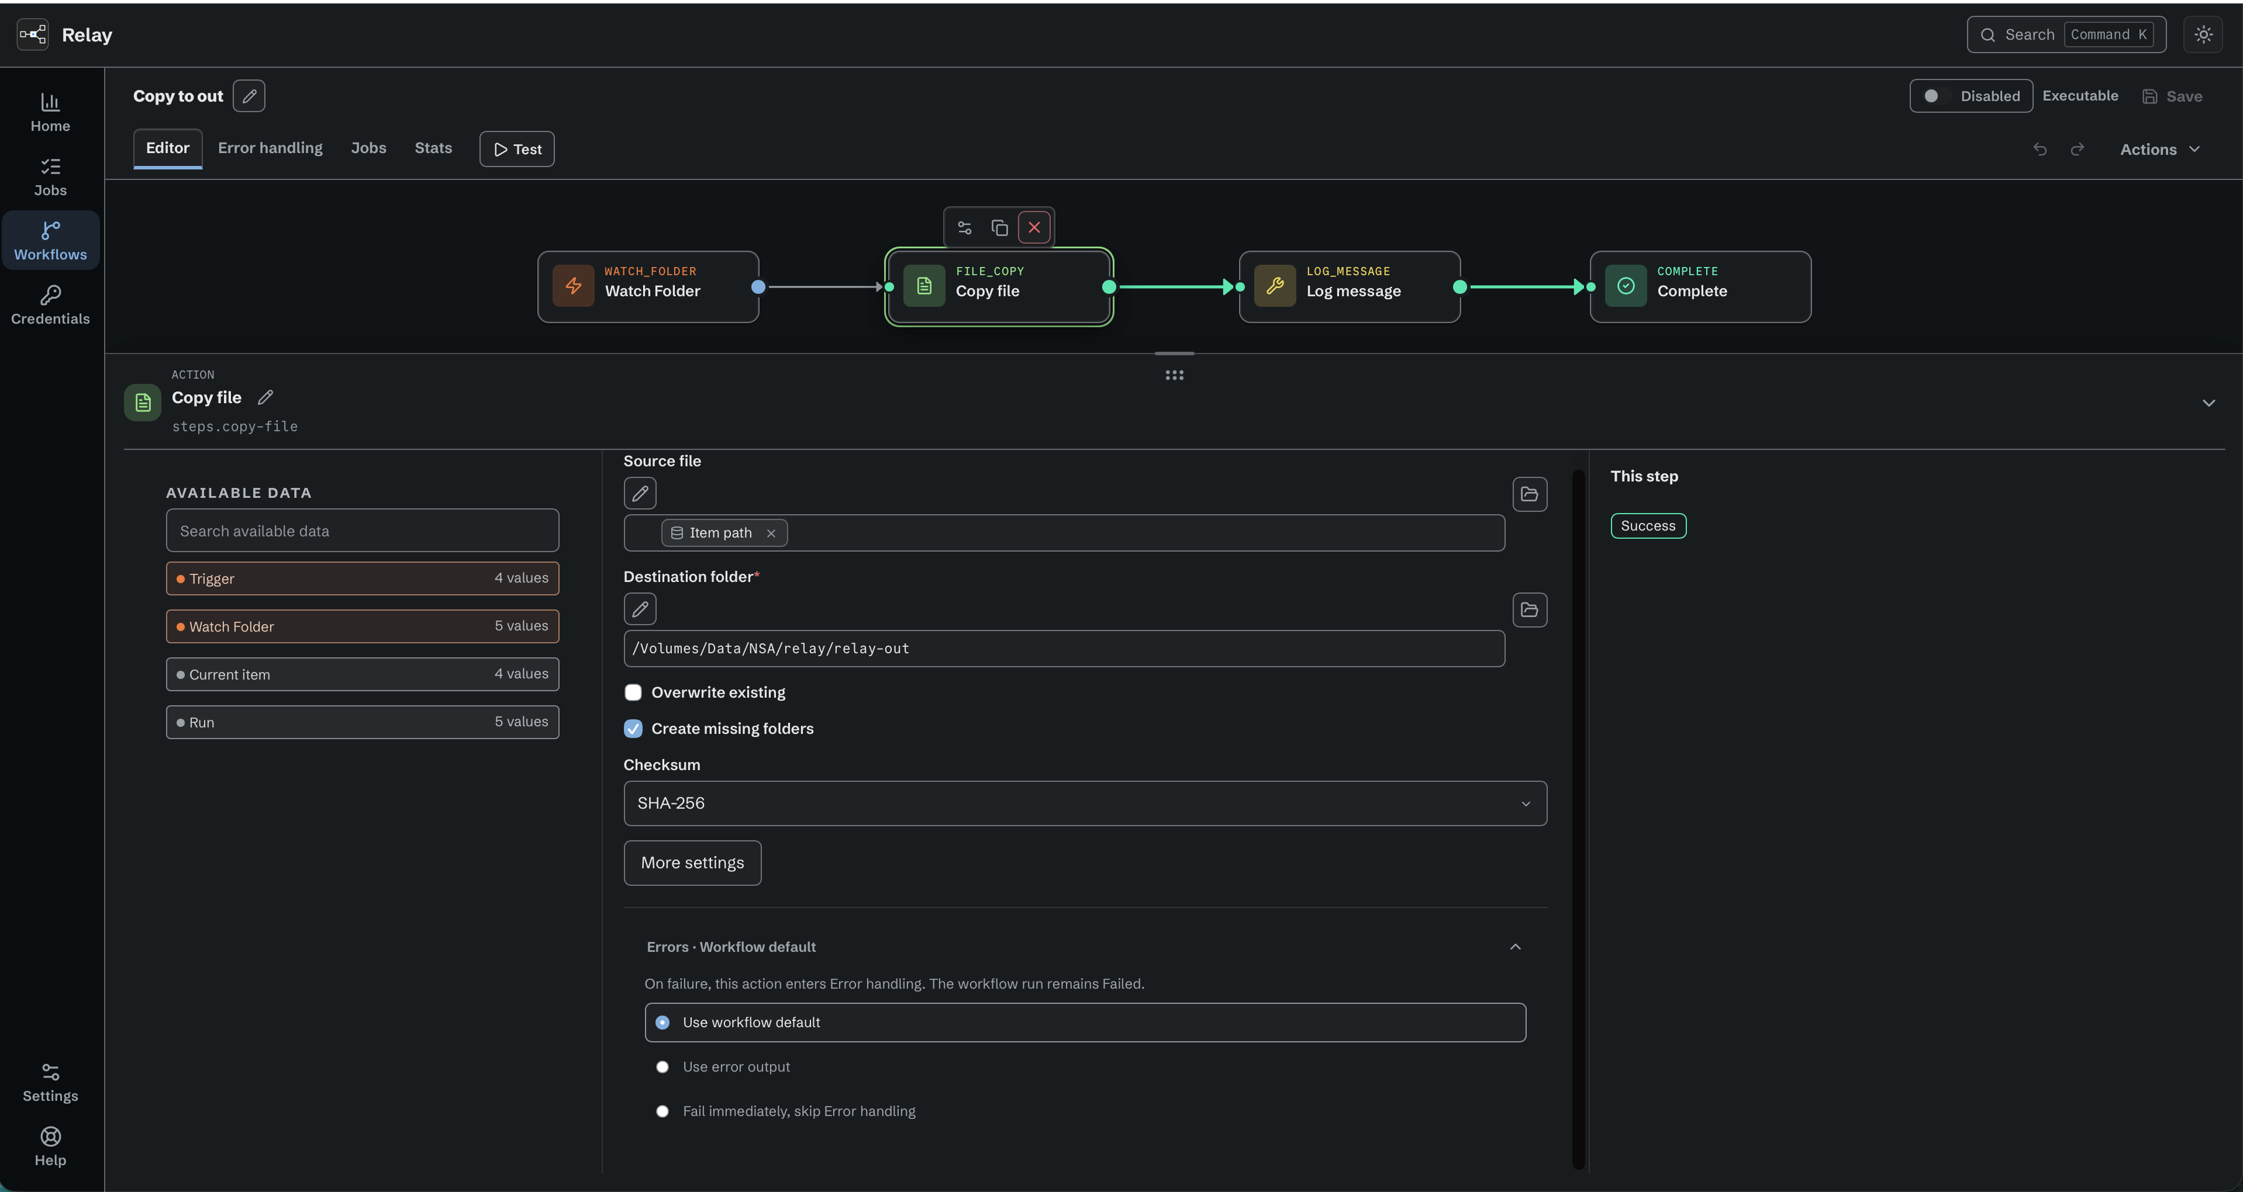Collapse the Errors Workflow default section
This screenshot has width=2243, height=1192.
click(1515, 947)
